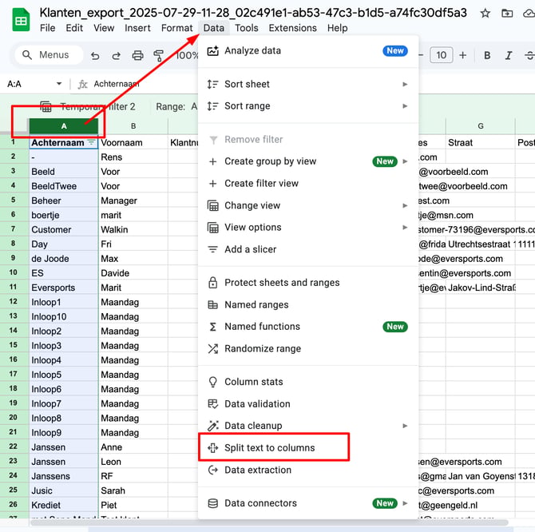
Task: Expand the Data connectors submenu
Action: [308, 503]
